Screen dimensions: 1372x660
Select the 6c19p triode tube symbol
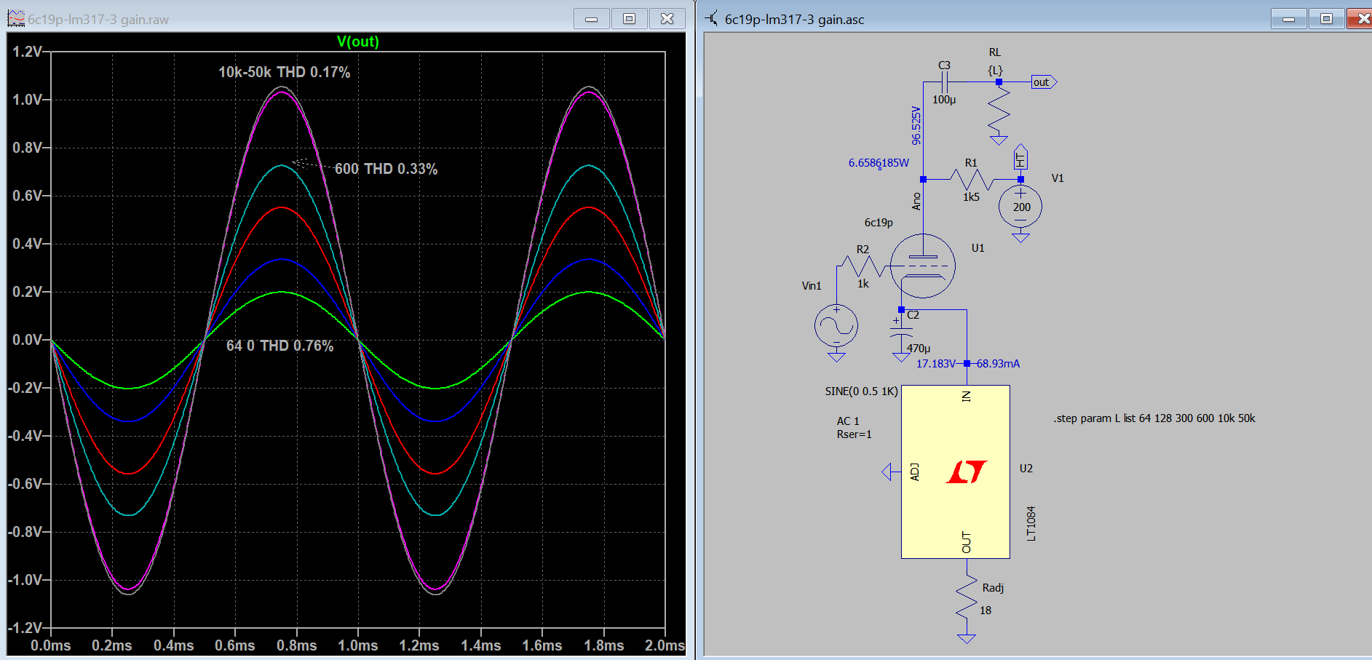click(x=922, y=266)
